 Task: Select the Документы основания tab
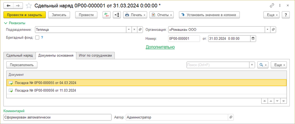click(56, 55)
